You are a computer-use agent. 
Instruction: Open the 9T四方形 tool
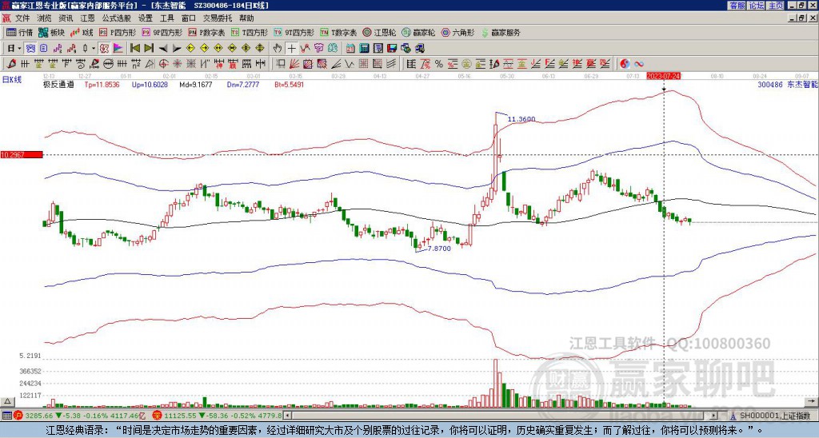(x=294, y=32)
